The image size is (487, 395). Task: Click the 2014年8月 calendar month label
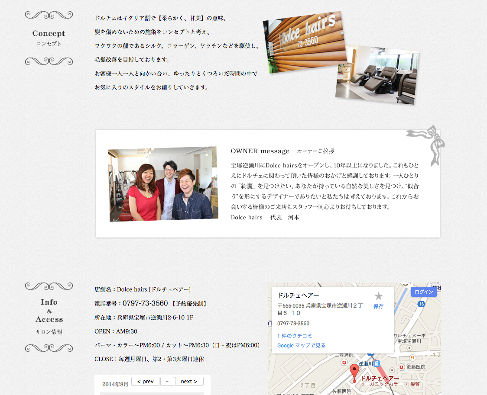pos(115,384)
